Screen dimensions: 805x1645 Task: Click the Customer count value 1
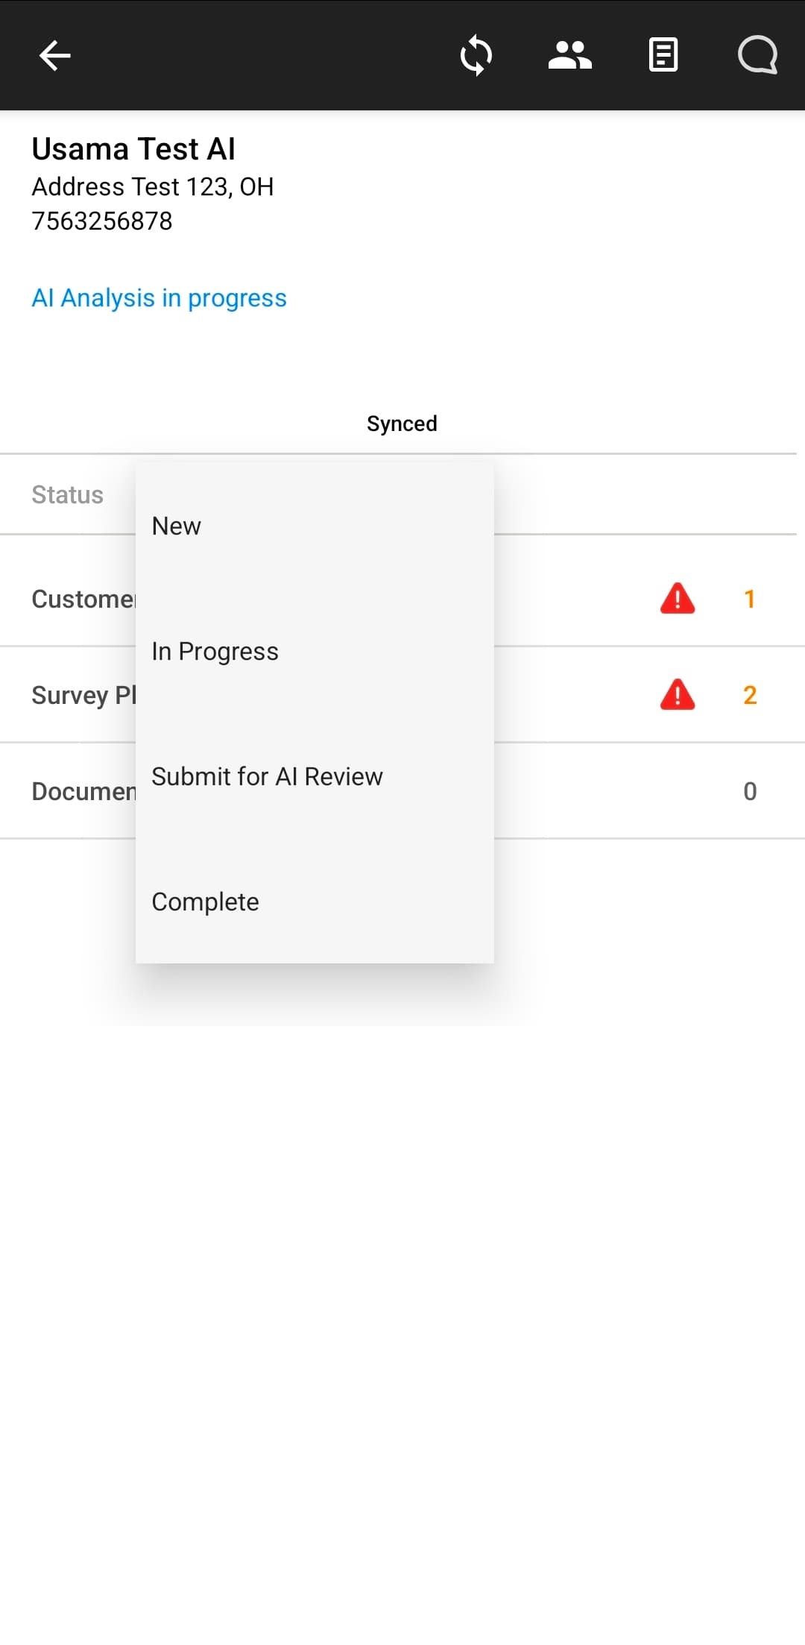point(750,598)
